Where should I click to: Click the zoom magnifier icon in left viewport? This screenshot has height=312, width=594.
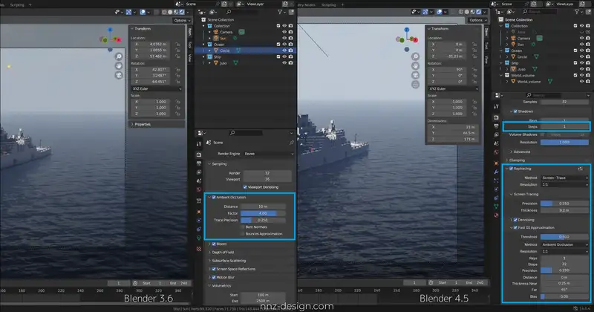tap(119, 56)
